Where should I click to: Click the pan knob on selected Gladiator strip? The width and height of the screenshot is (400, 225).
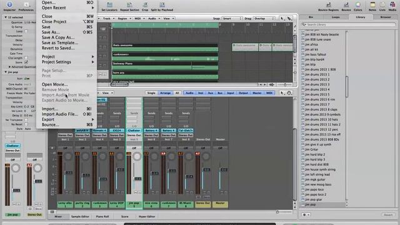(x=137, y=156)
